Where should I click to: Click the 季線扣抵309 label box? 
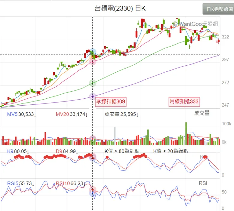(x=111, y=102)
